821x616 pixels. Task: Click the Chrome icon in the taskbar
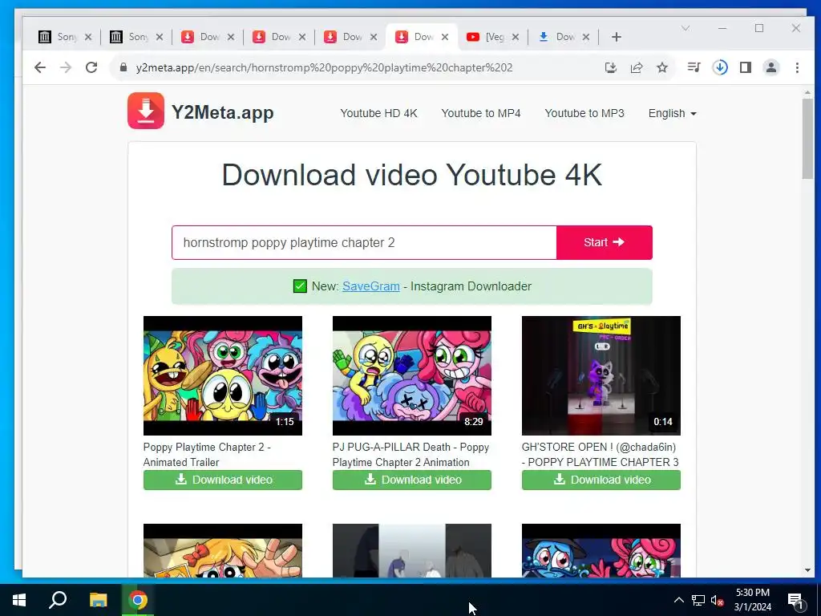(x=138, y=600)
